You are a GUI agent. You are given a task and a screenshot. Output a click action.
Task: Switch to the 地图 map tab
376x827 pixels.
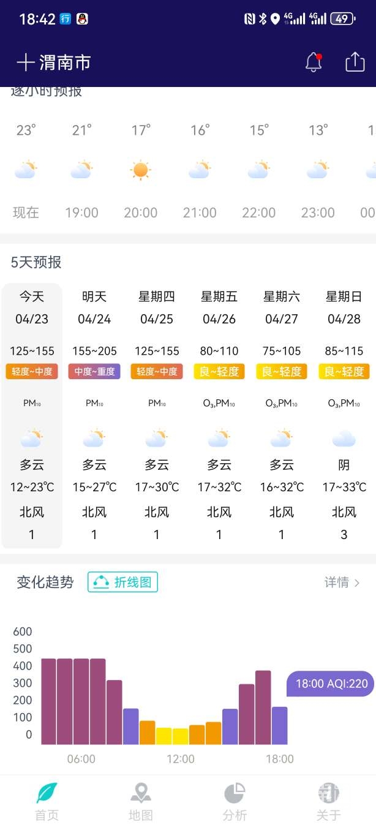[141, 802]
